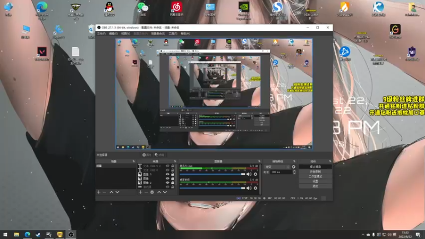Pop out the 来源 dock panel

[175, 161]
